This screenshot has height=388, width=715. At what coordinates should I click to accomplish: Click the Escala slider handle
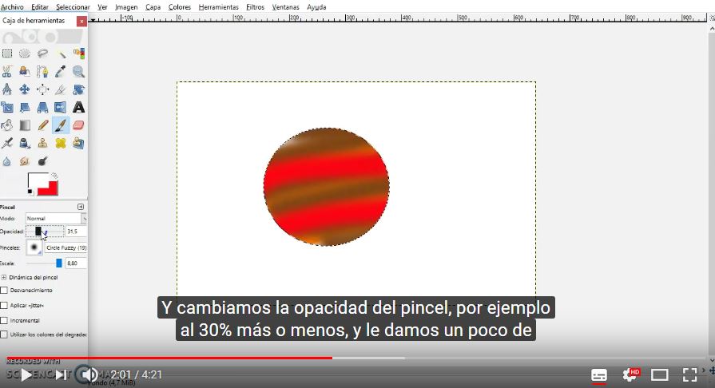click(x=59, y=263)
